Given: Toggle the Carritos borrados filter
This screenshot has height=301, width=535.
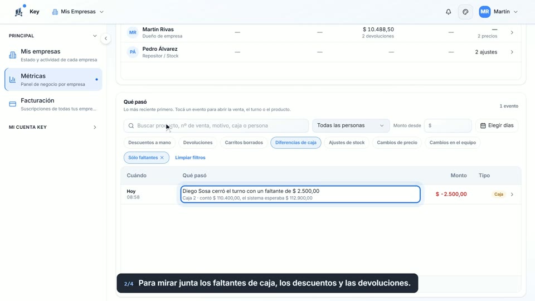Looking at the screenshot, I should point(244,143).
